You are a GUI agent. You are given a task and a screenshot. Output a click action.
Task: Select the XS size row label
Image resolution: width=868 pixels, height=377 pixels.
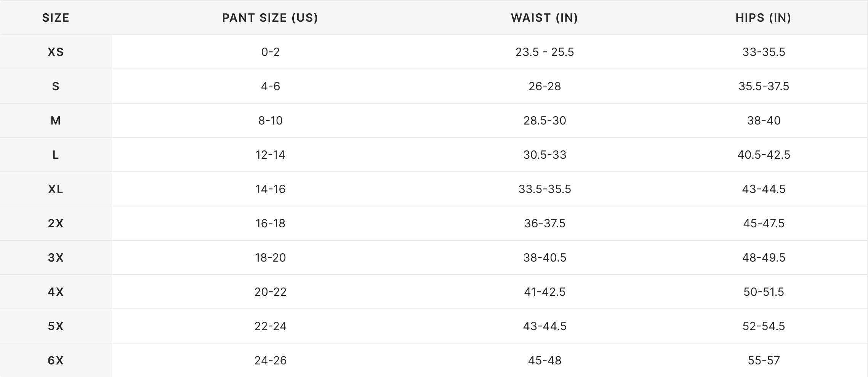(x=56, y=52)
